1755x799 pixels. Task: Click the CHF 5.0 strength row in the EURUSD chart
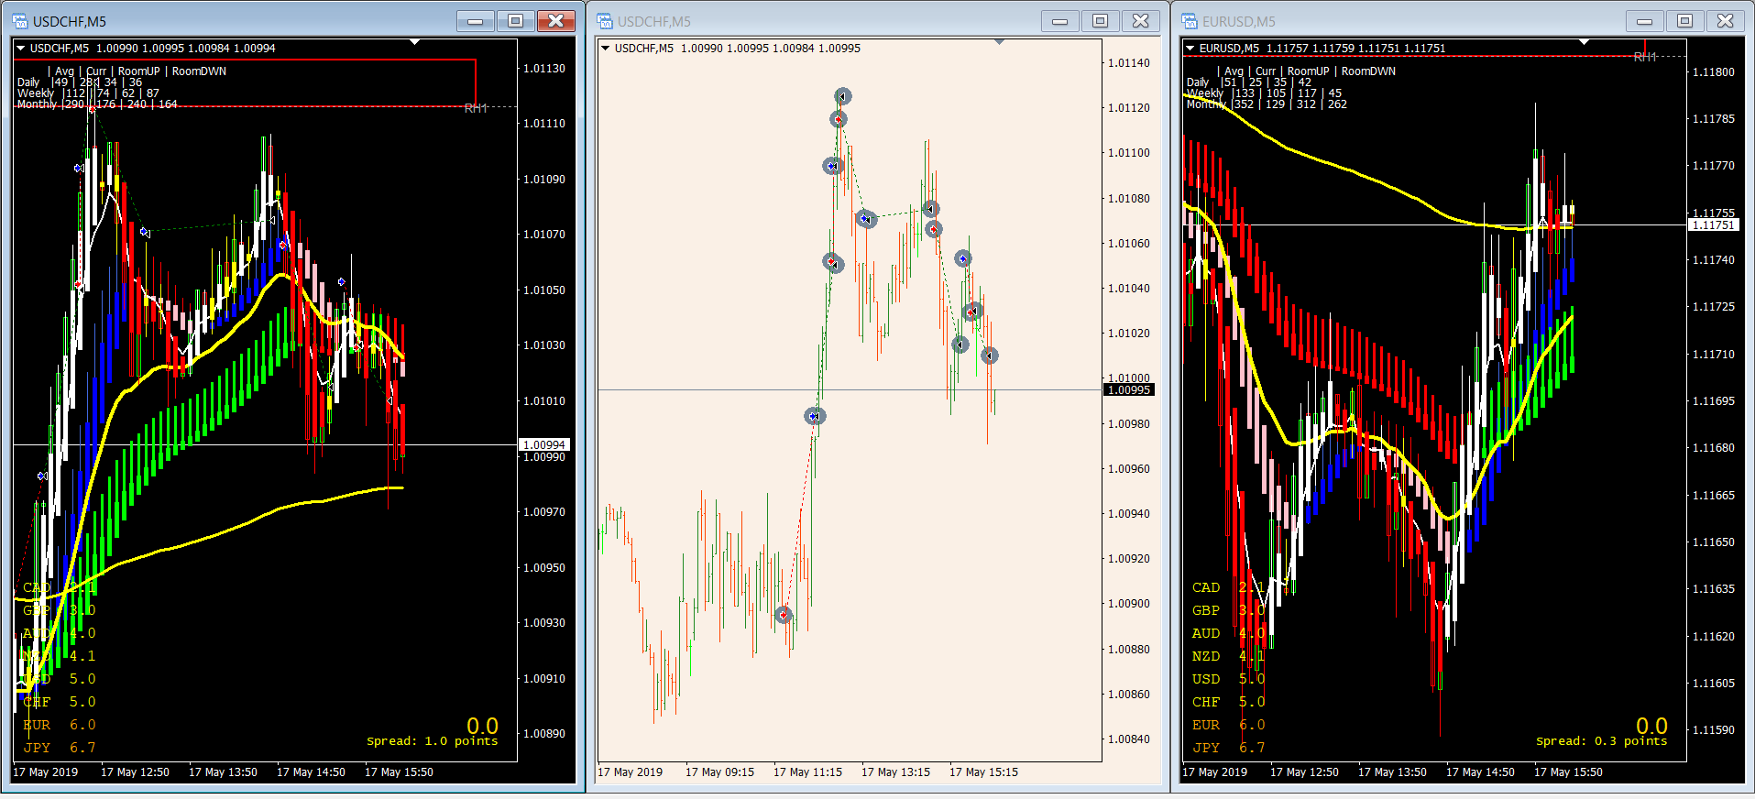(1228, 702)
